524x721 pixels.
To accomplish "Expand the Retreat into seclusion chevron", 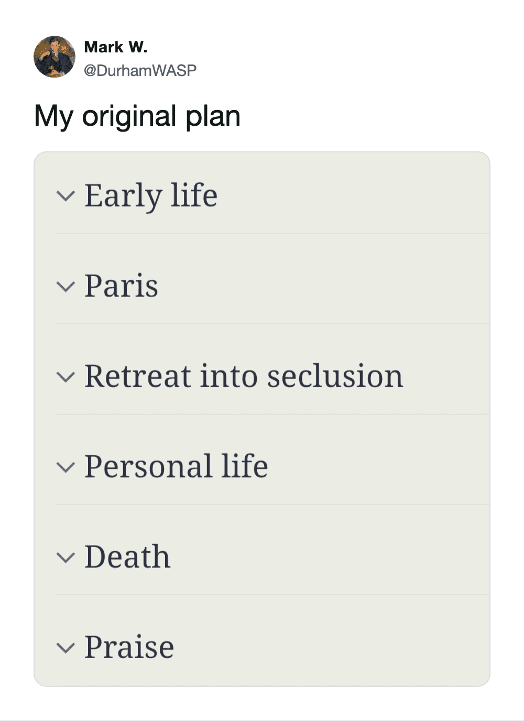I will click(x=65, y=377).
